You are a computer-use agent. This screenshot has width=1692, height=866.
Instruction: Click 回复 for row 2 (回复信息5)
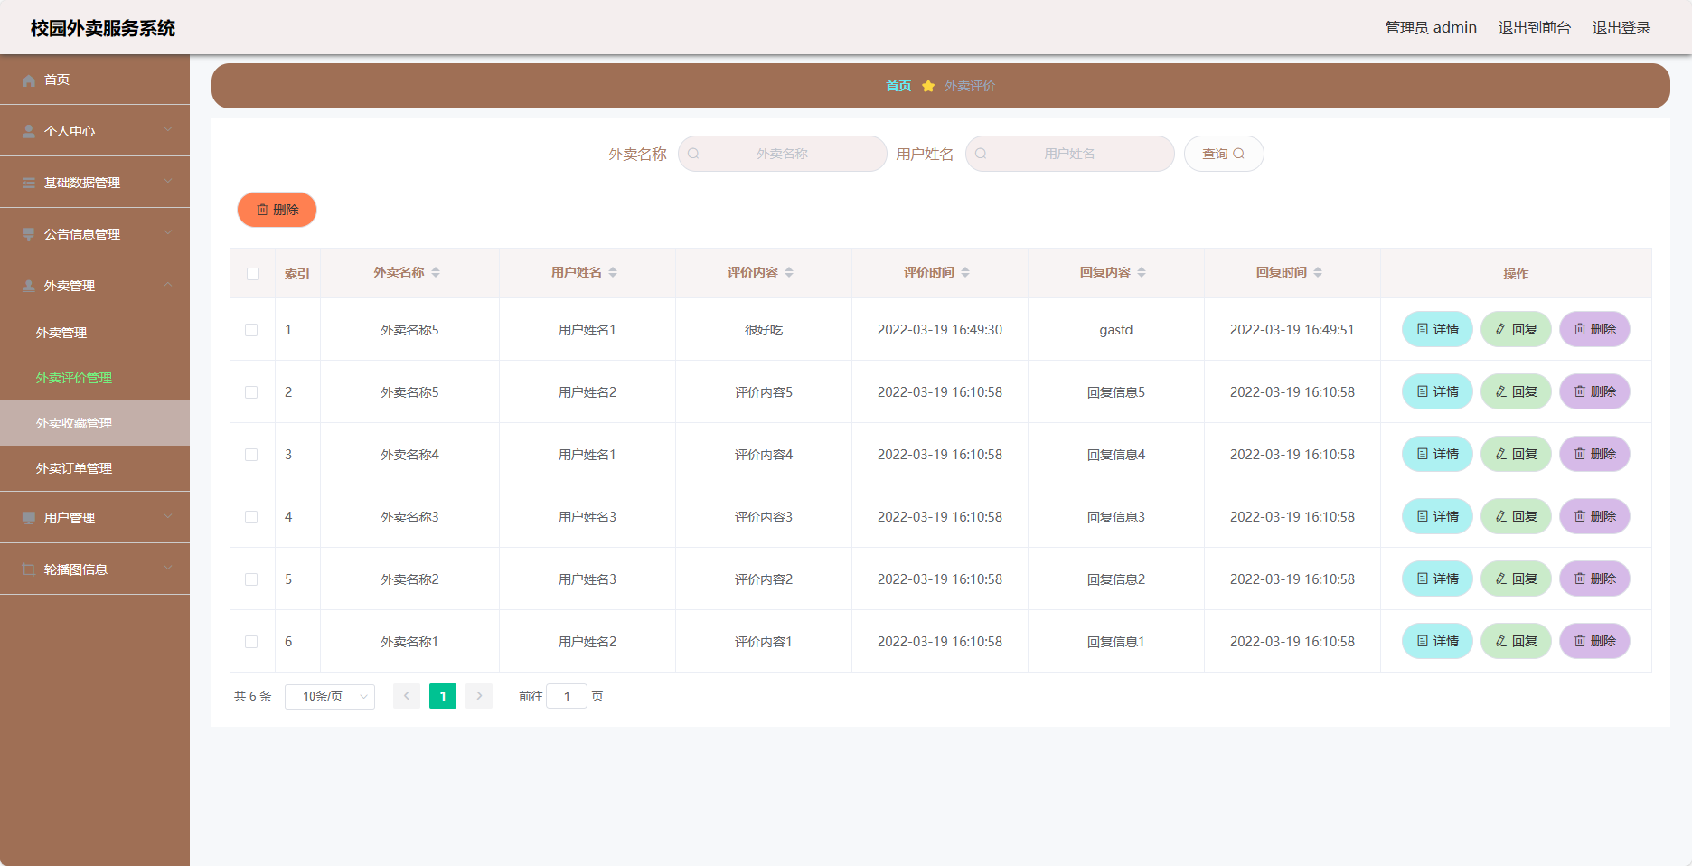1516,391
